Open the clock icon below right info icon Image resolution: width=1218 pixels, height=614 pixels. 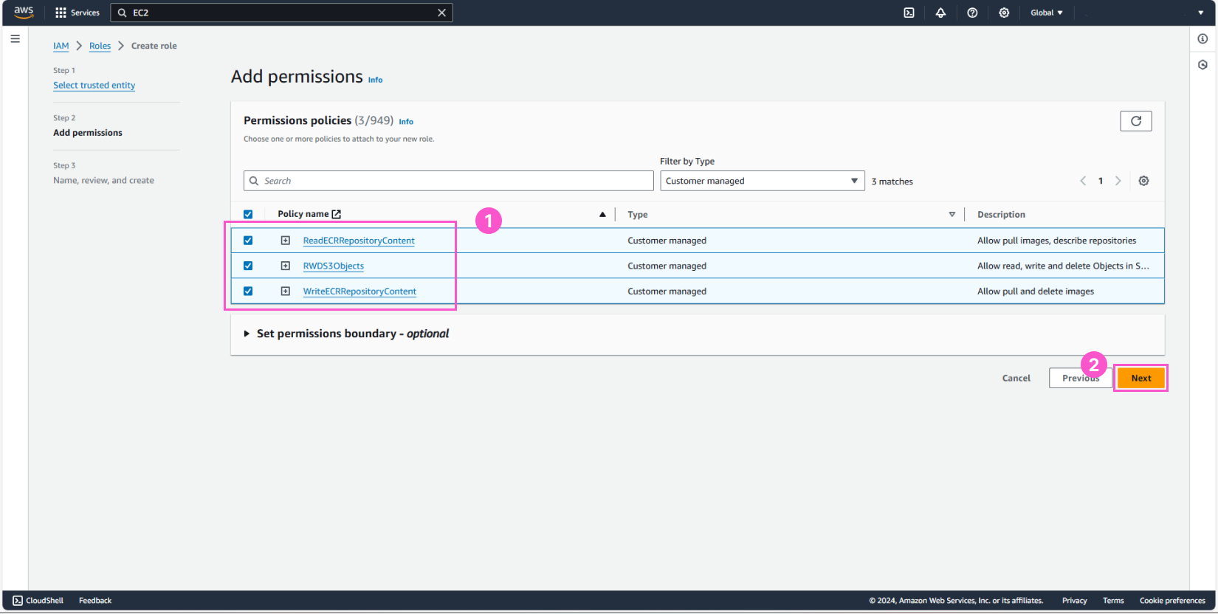point(1202,65)
